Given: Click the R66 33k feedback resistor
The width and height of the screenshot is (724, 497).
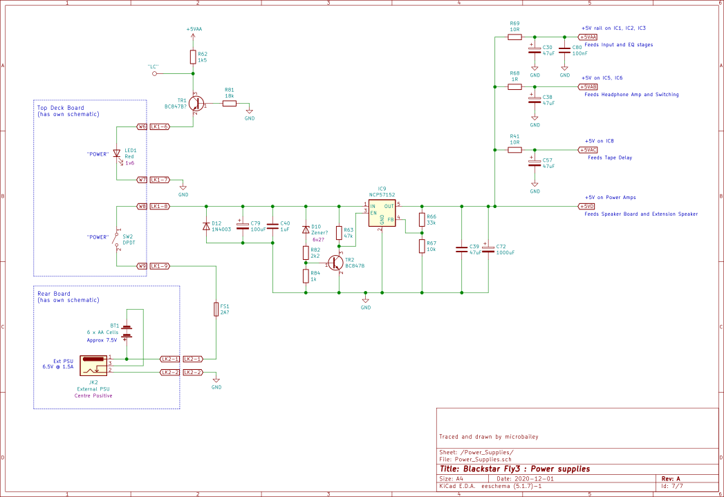Looking at the screenshot, I should (x=422, y=220).
